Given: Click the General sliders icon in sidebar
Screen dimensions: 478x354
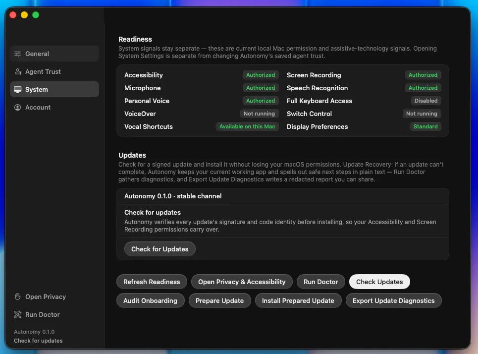Looking at the screenshot, I should point(18,54).
